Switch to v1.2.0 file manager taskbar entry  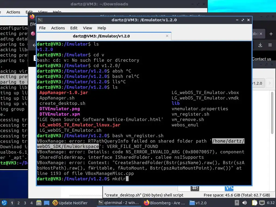point(198,203)
